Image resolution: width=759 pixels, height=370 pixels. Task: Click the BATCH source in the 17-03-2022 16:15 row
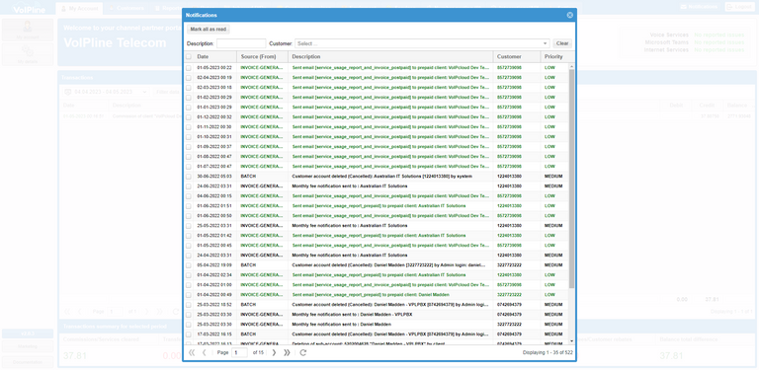(248, 333)
